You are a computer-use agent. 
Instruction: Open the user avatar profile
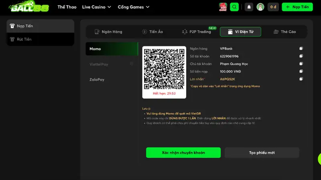(x=260, y=7)
